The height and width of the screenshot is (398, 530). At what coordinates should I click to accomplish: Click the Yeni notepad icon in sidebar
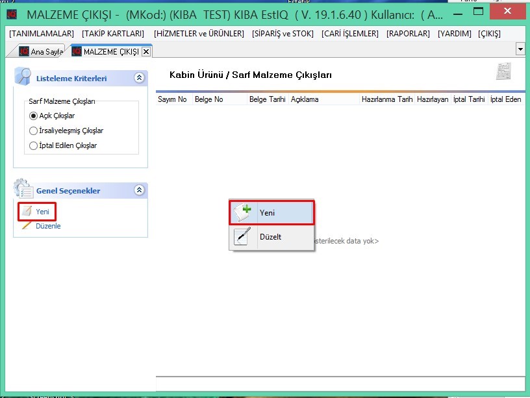click(26, 212)
